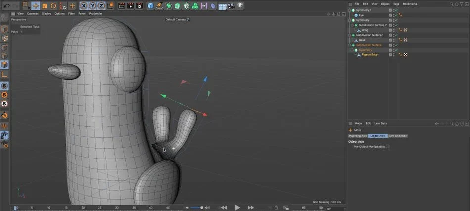Activate the Rotate tool

click(53, 6)
